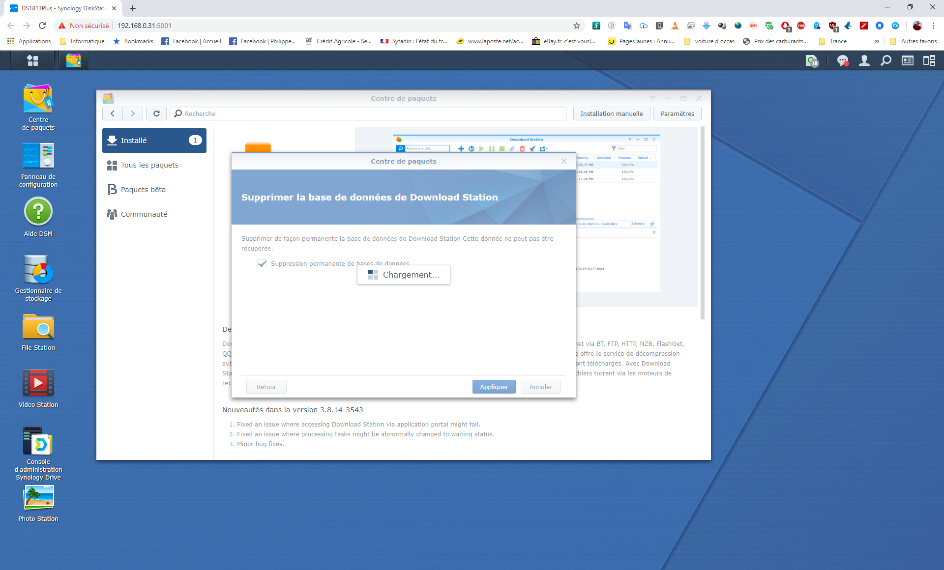Open the DSM notifications chat icon
This screenshot has height=570, width=944.
(x=843, y=60)
